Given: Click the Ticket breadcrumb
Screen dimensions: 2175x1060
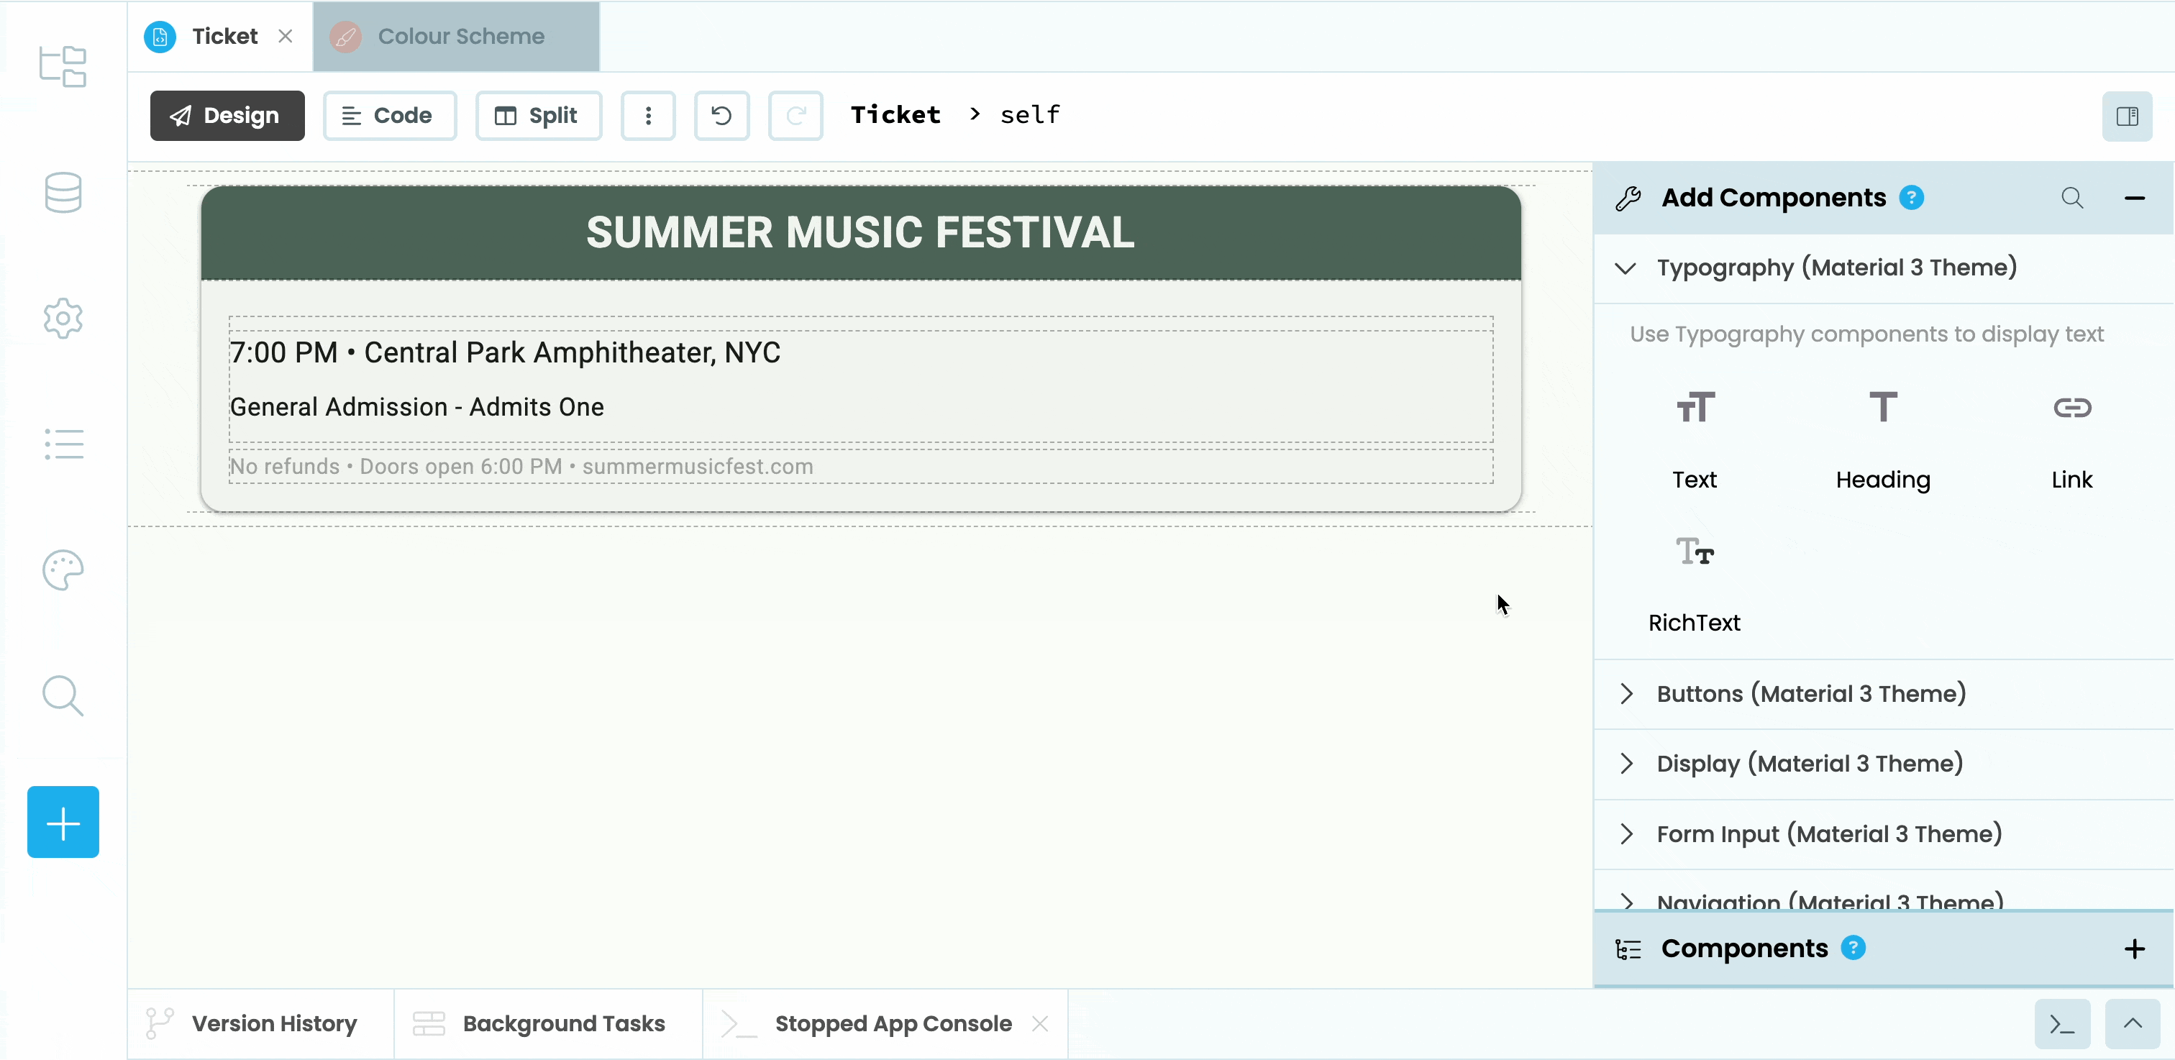Looking at the screenshot, I should pyautogui.click(x=895, y=115).
